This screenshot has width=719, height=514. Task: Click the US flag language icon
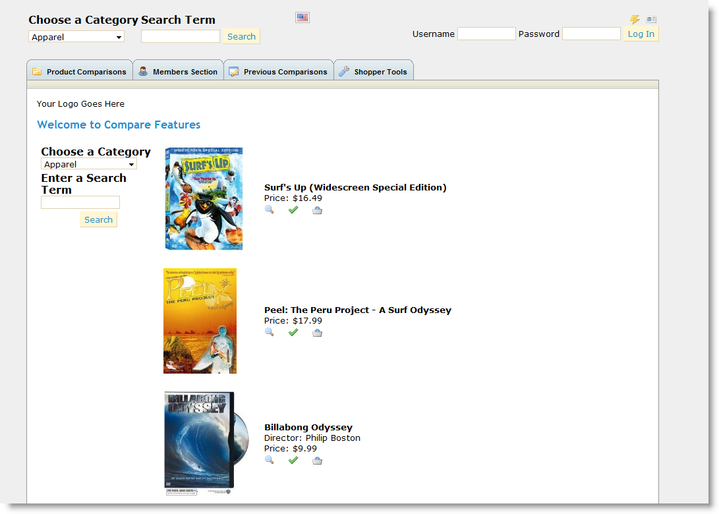[x=302, y=18]
